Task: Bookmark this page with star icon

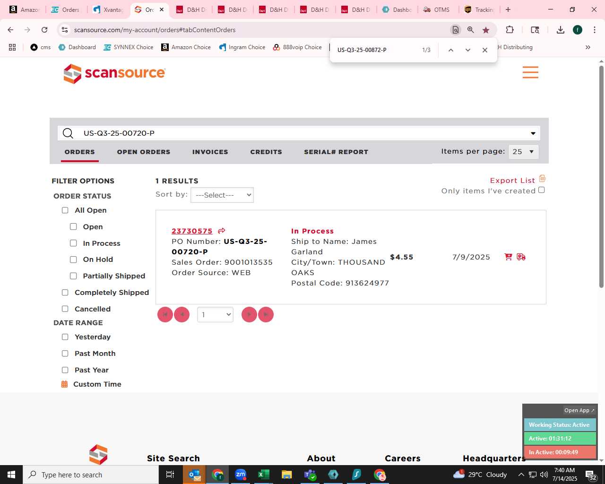Action: pos(486,30)
